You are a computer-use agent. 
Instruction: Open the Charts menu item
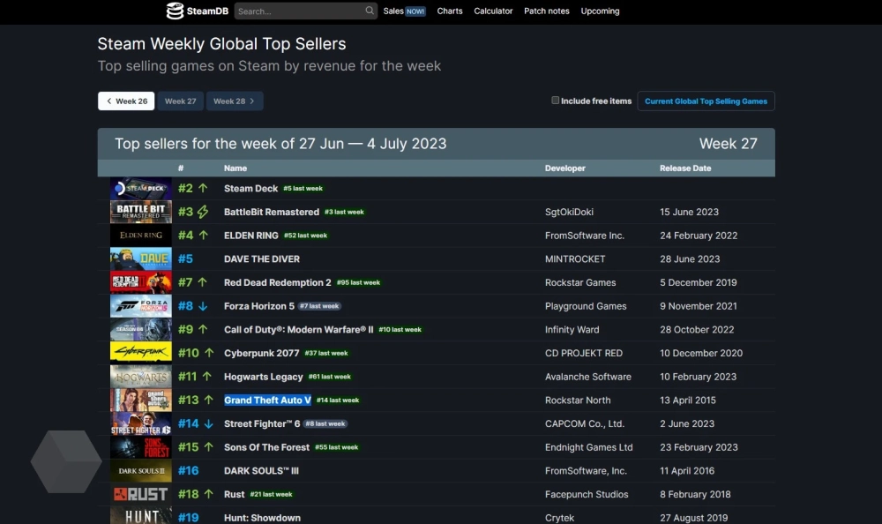pyautogui.click(x=450, y=11)
